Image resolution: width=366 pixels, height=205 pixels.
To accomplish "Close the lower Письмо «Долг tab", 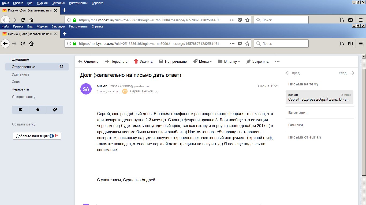I will tap(55, 34).
